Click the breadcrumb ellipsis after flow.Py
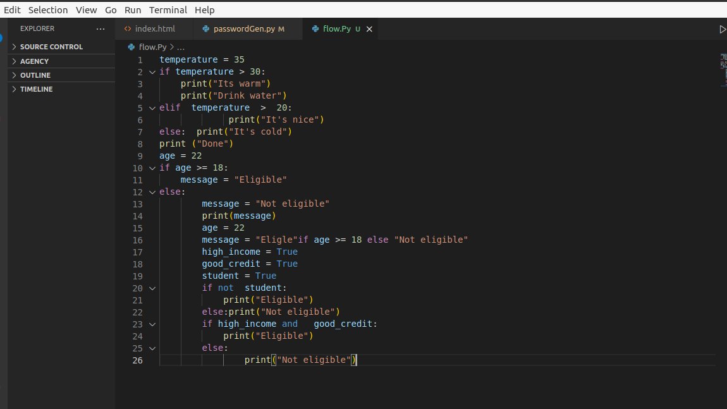 (x=181, y=47)
